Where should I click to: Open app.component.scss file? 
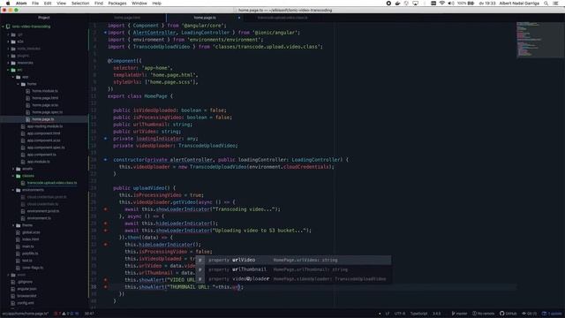tap(43, 140)
